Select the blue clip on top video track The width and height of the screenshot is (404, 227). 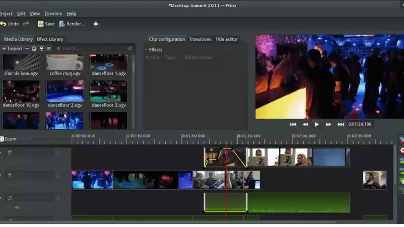click(x=329, y=157)
